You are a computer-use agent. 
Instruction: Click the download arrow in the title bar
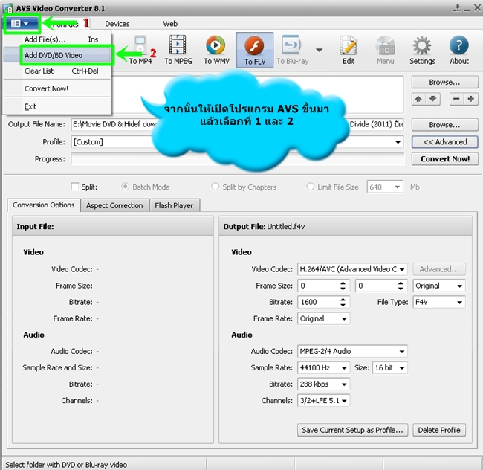457,8
